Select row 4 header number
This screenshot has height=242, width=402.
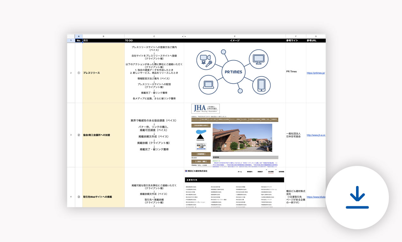pos(71,197)
